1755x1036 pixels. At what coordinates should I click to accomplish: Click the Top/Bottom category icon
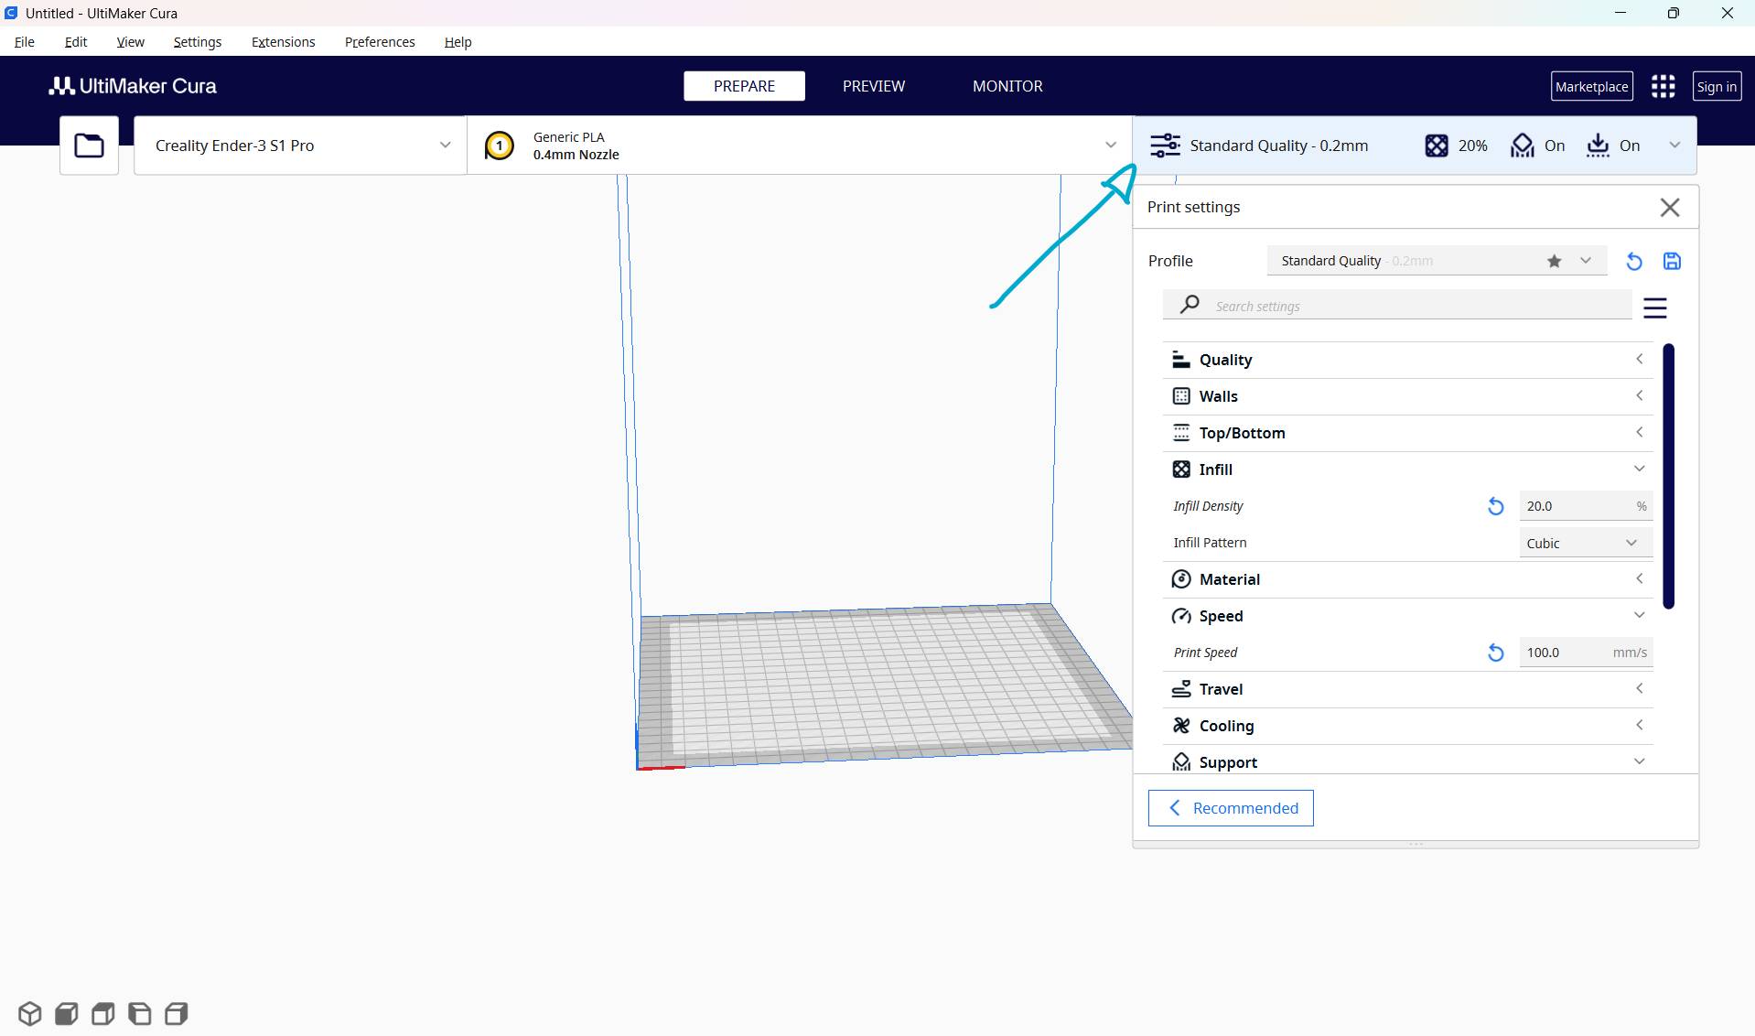click(1181, 433)
